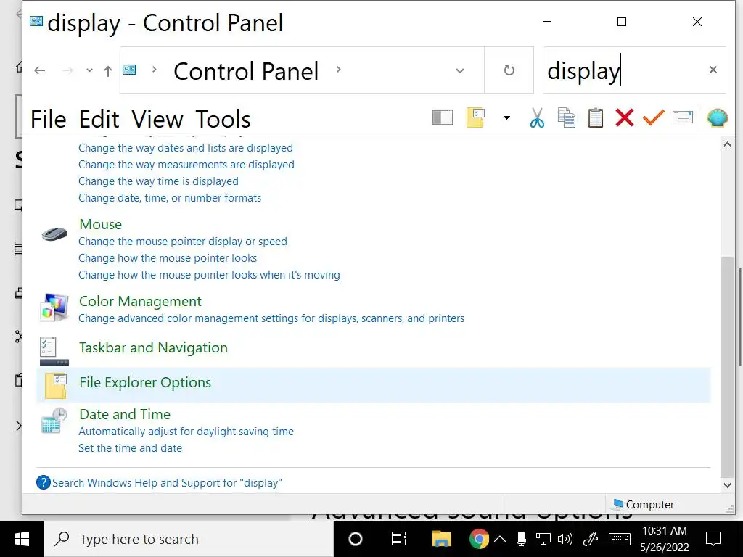Click the scrollbar up arrow
This screenshot has width=743, height=557.
pos(727,144)
